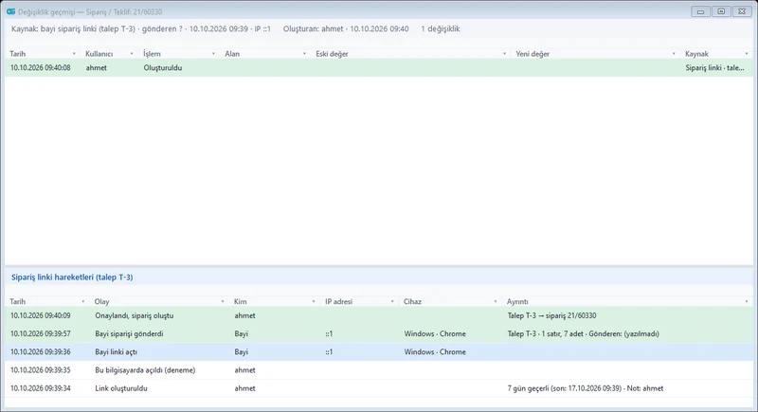Sort by the İşlem column header

[x=152, y=54]
